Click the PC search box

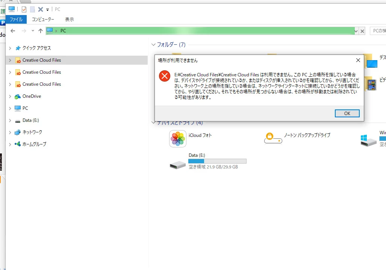pyautogui.click(x=378, y=31)
